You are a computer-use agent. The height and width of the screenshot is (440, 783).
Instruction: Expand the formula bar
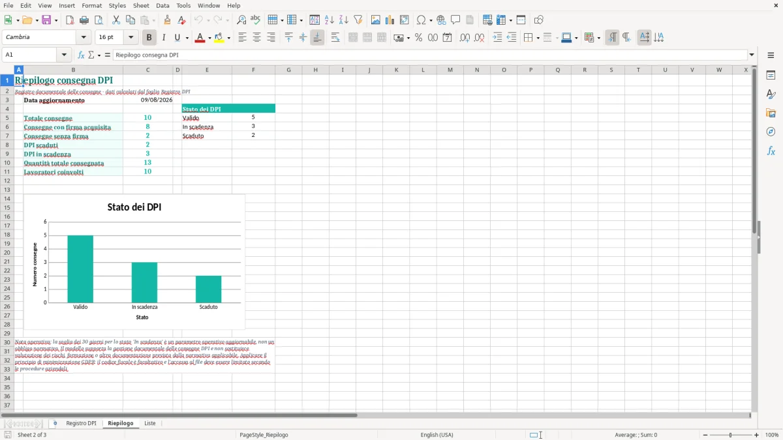pyautogui.click(x=752, y=55)
